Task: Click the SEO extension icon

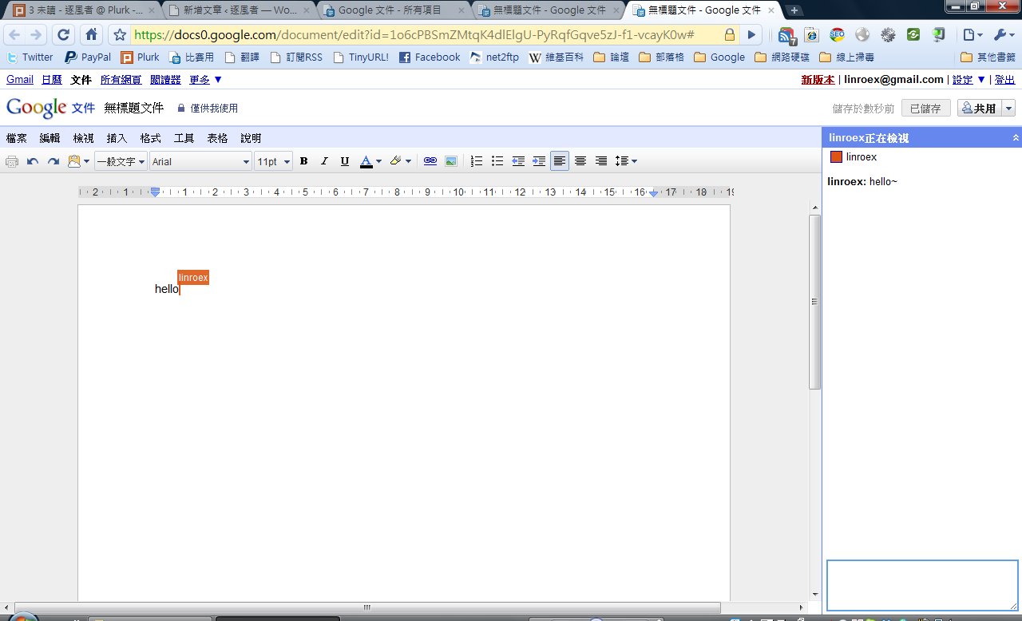Action: (x=837, y=35)
